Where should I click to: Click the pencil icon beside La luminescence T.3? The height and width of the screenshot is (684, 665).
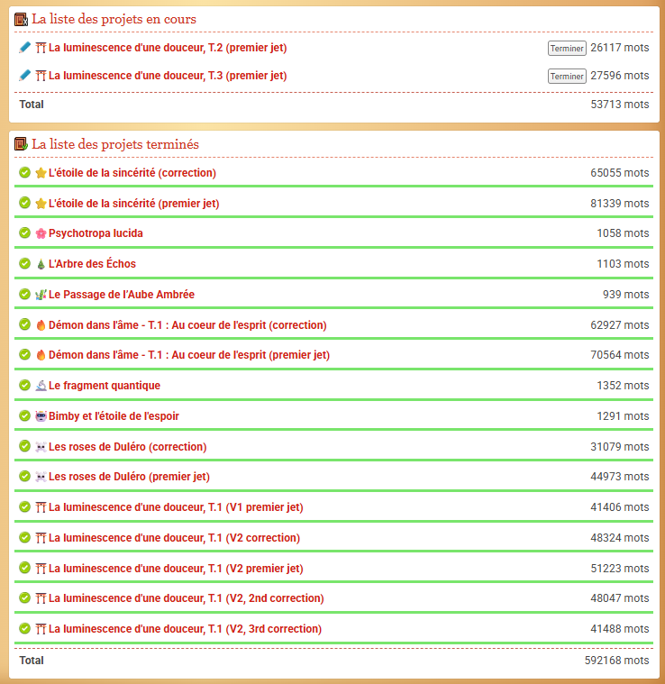pos(24,77)
